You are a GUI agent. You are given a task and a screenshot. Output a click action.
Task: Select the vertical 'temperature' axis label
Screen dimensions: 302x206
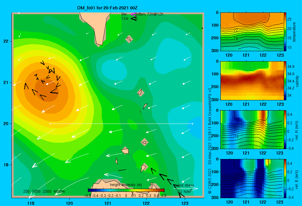point(294,32)
